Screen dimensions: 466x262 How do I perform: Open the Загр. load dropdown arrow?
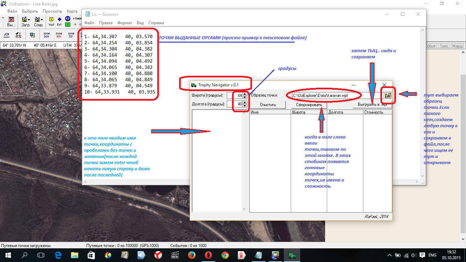(29, 20)
